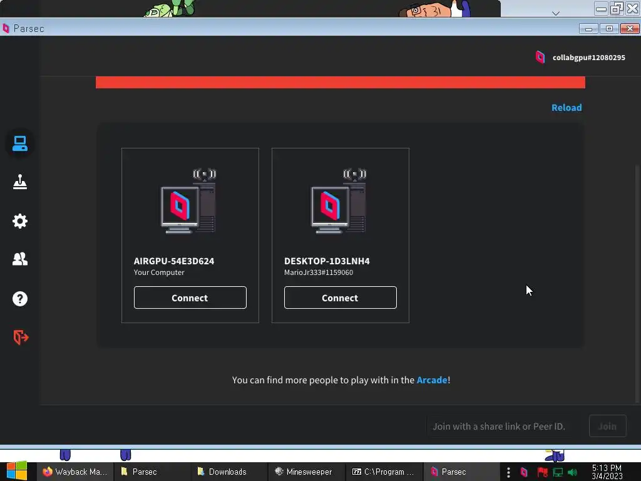Image resolution: width=641 pixels, height=481 pixels.
Task: Click the Reload link
Action: click(567, 108)
